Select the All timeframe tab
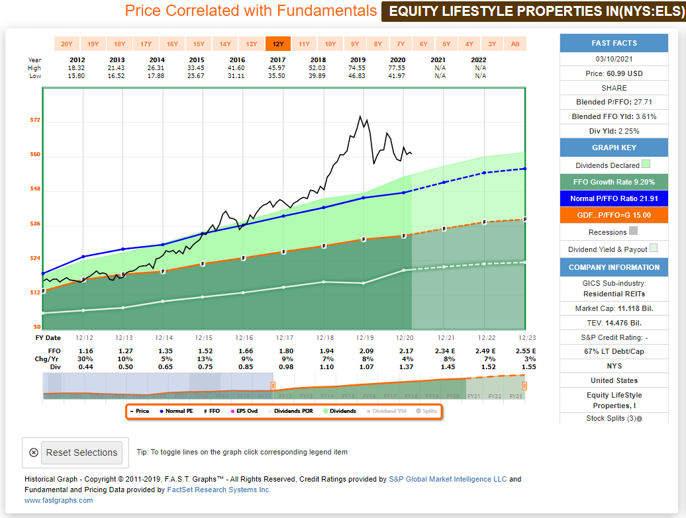The height and width of the screenshot is (518, 686). tap(514, 43)
